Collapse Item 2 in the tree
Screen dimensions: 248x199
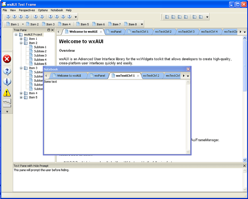coord(21,43)
